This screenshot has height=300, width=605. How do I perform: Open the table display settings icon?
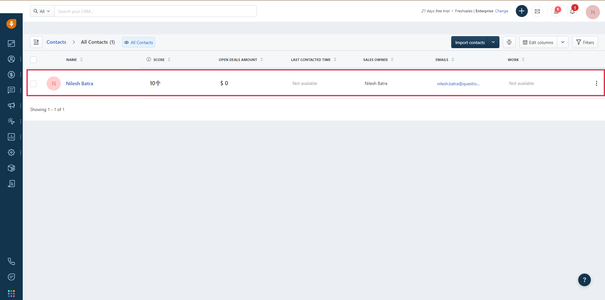tap(509, 42)
